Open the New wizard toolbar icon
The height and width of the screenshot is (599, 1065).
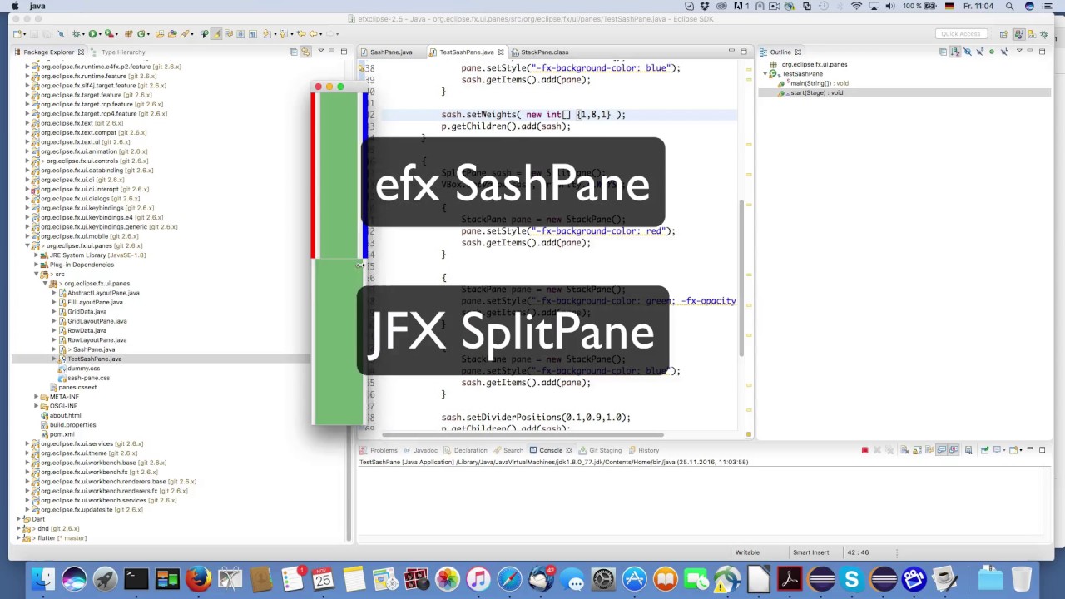17,34
